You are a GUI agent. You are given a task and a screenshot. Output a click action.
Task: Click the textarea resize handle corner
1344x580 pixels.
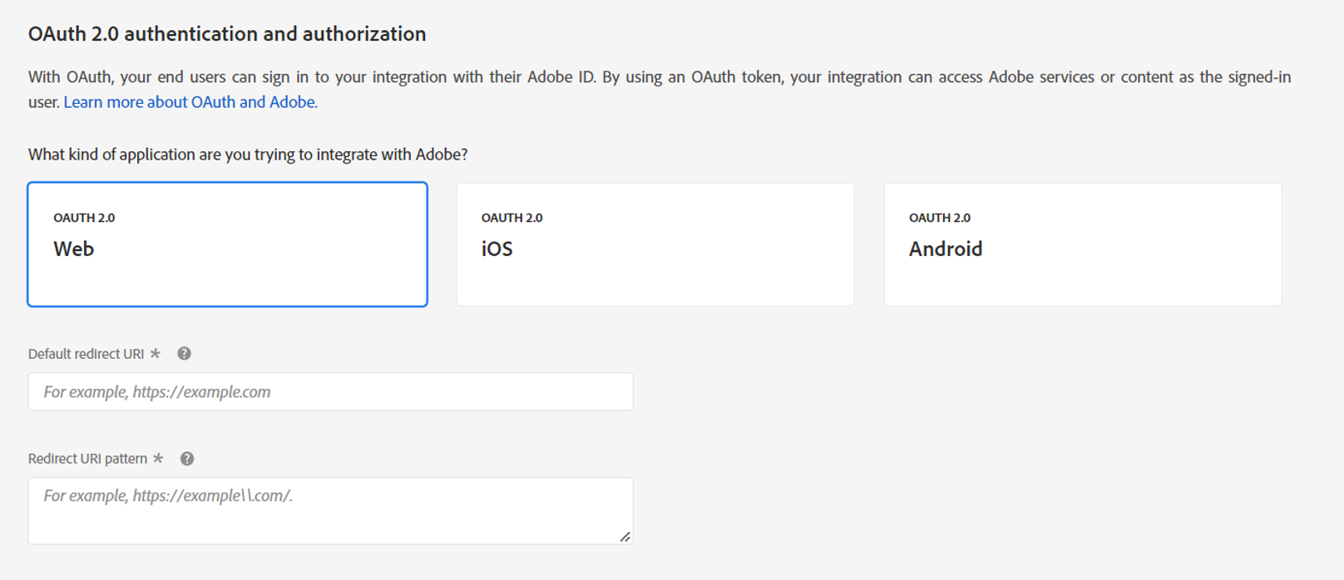coord(625,537)
